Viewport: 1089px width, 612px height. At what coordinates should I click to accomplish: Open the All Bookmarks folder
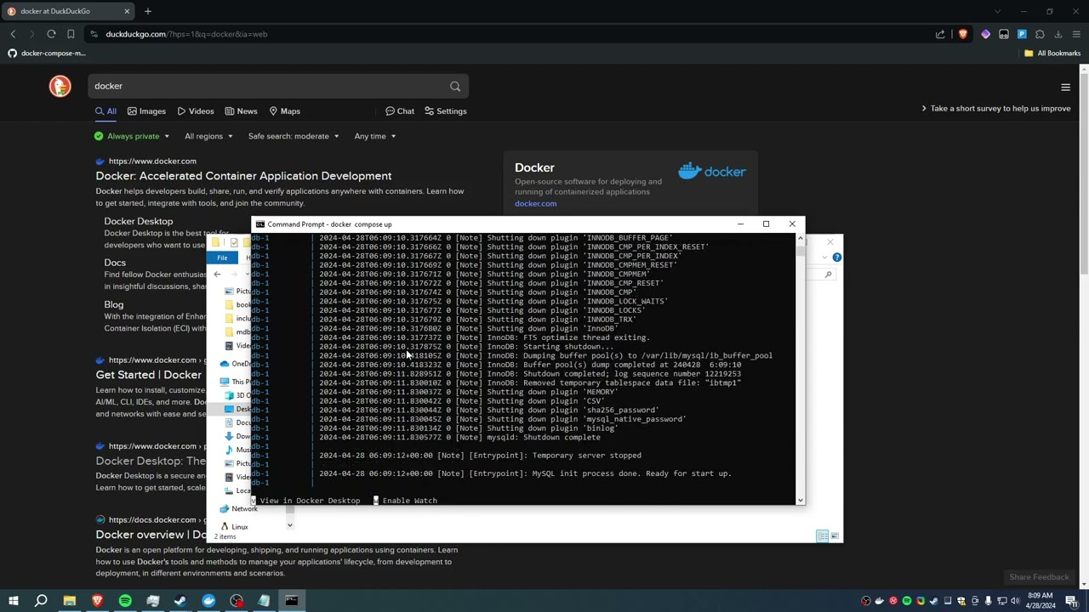[x=1052, y=53]
